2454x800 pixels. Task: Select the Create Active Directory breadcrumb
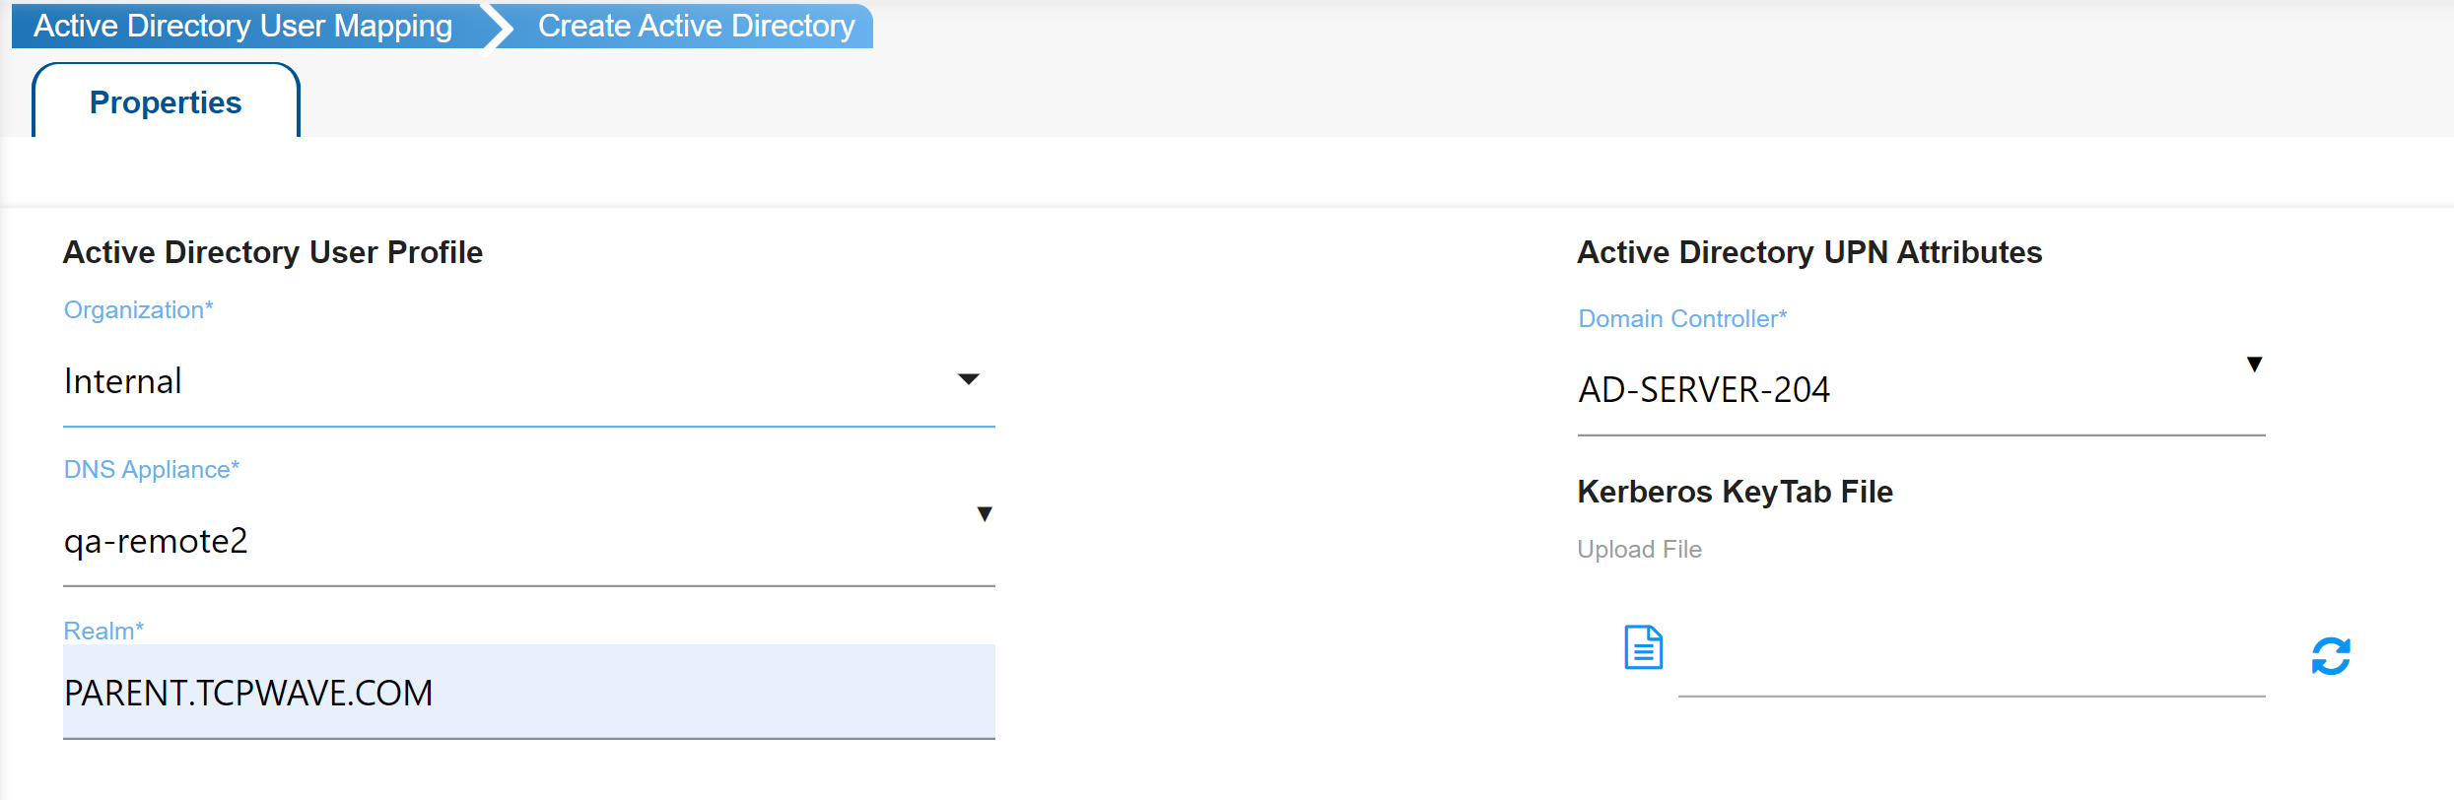(696, 26)
